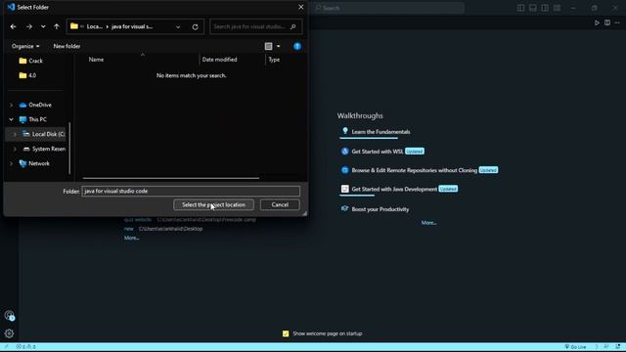Select the System Reserved drive
This screenshot has width=626, height=352.
pyautogui.click(x=44, y=149)
